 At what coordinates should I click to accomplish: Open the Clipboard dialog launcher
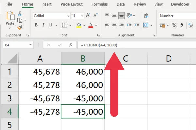click(x=28, y=35)
